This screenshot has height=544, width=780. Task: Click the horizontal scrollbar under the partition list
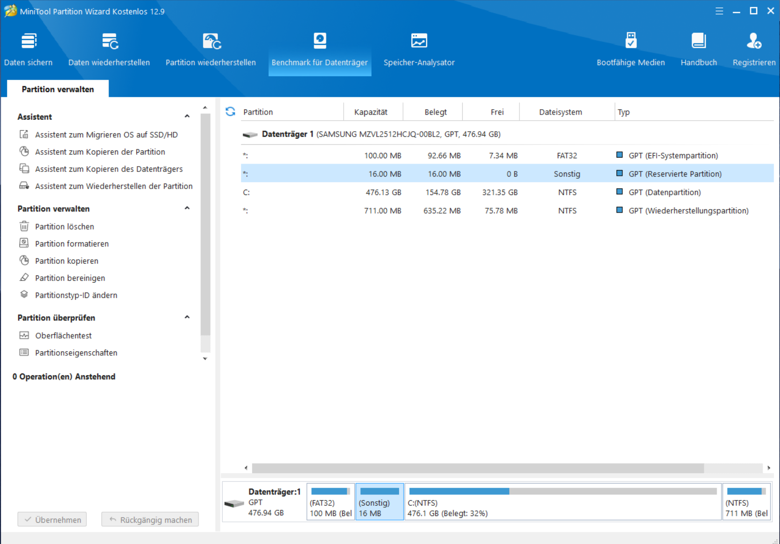[478, 468]
